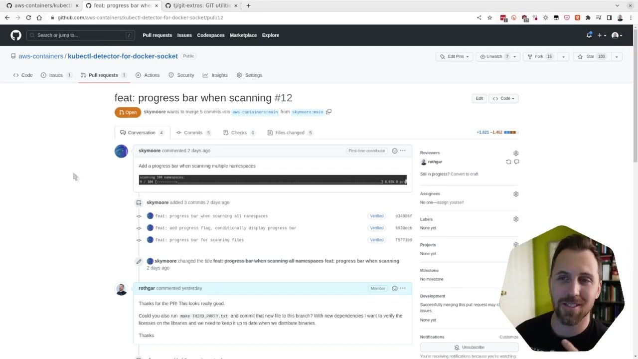Click the pull request title Edit button
This screenshot has height=359, width=638.
[x=479, y=98]
